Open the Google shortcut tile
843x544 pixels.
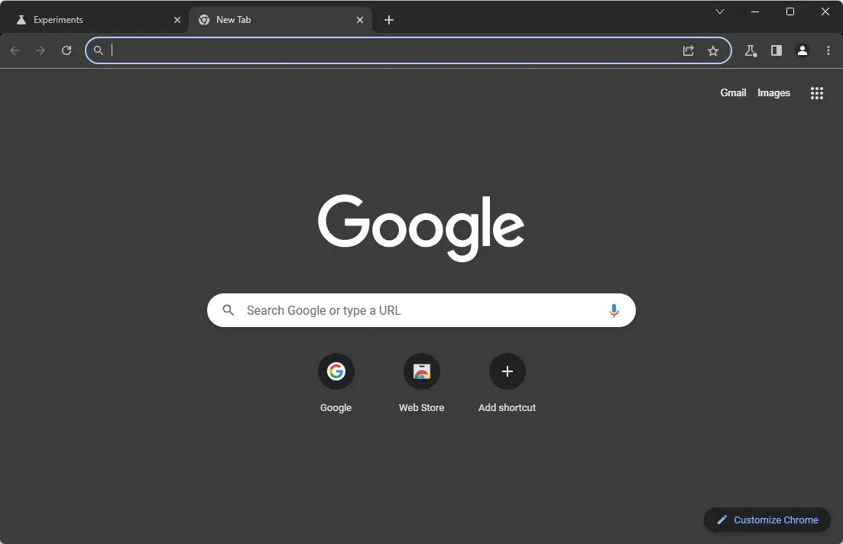coord(336,383)
